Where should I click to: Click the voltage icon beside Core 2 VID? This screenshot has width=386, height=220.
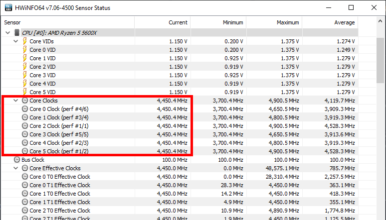tap(24, 67)
